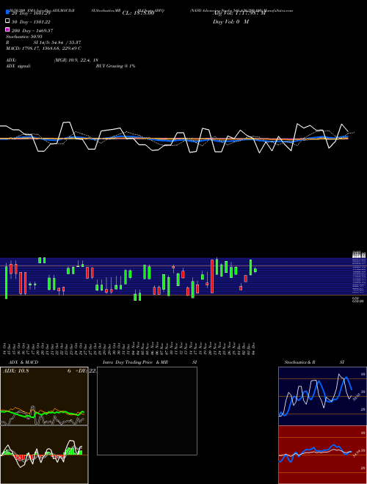The image size is (367, 484).
Task: Click the 'ADX & MACD' panel heading
Action: (x=23, y=362)
